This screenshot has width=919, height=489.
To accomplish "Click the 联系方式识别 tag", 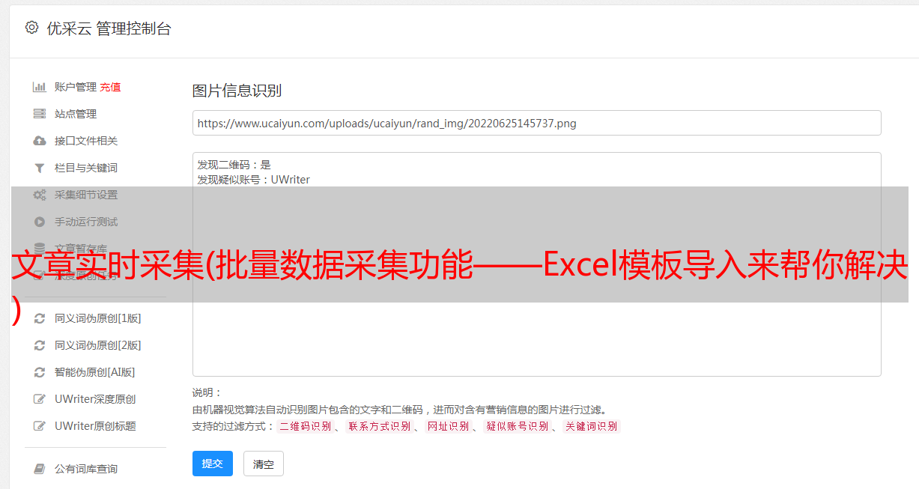I will (x=380, y=426).
